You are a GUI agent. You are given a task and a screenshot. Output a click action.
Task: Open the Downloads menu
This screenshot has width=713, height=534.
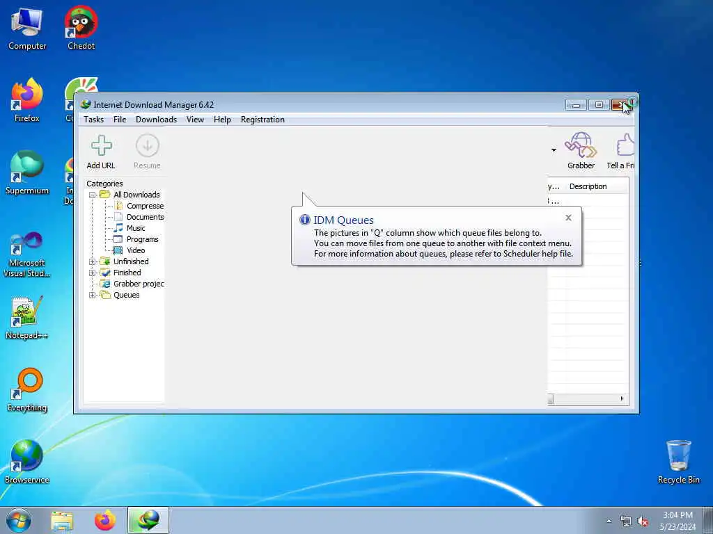pyautogui.click(x=156, y=120)
